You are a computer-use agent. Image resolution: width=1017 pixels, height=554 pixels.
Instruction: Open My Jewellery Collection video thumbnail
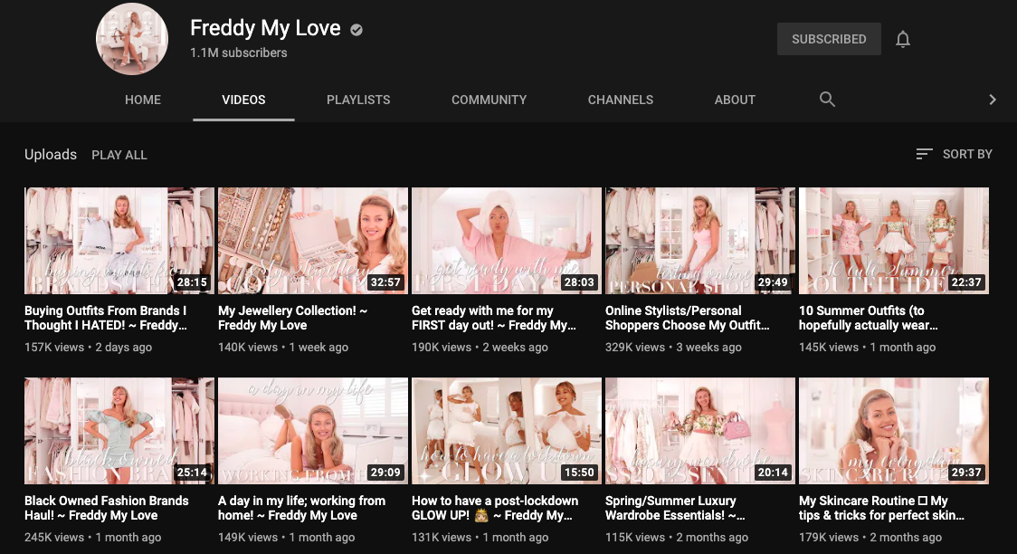click(x=313, y=241)
